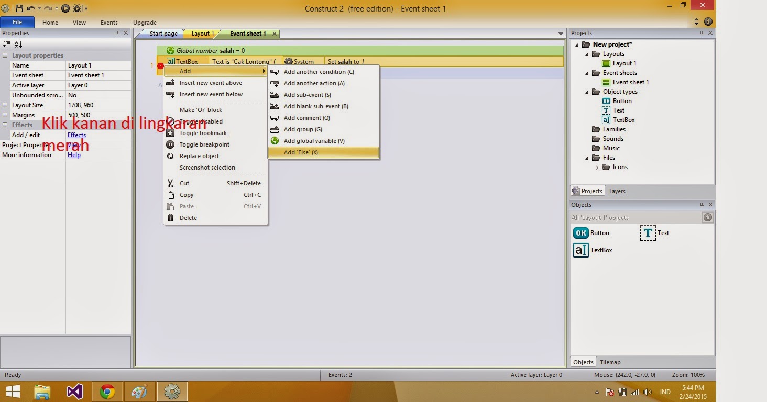
Task: Click the Undo arrow icon
Action: click(31, 8)
